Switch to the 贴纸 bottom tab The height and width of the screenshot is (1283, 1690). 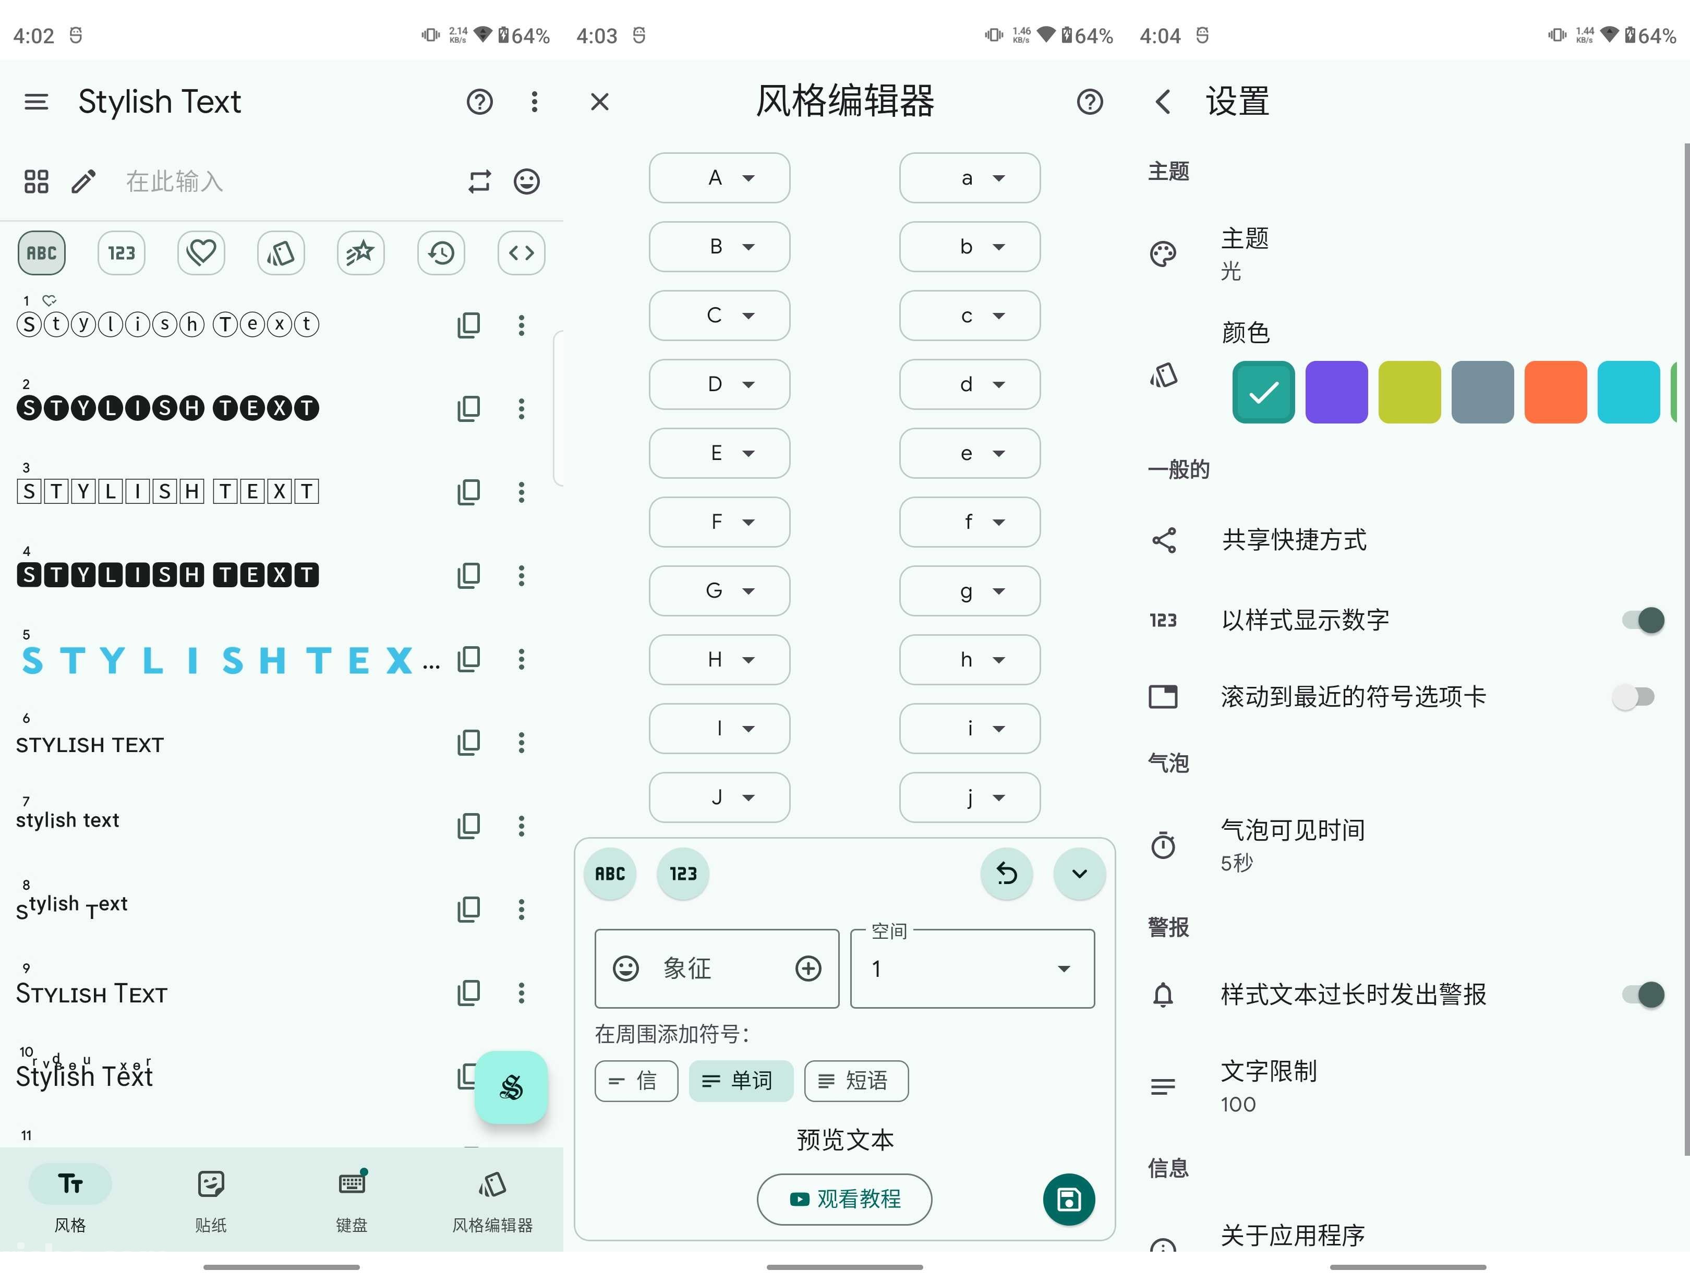[x=211, y=1201]
